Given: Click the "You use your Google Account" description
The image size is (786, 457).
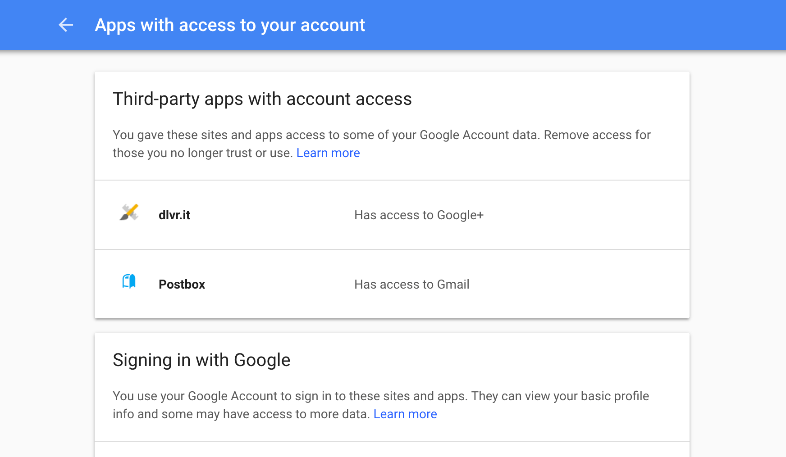Looking at the screenshot, I should tap(315, 396).
